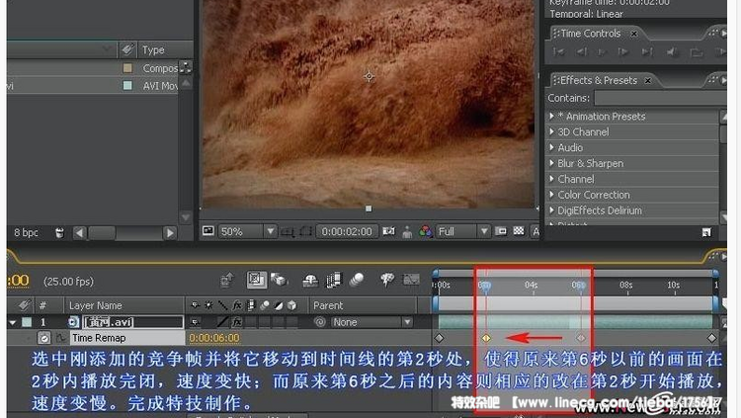Image resolution: width=741 pixels, height=418 pixels.
Task: Toggle the loop option in Time Controls
Action: (x=697, y=52)
